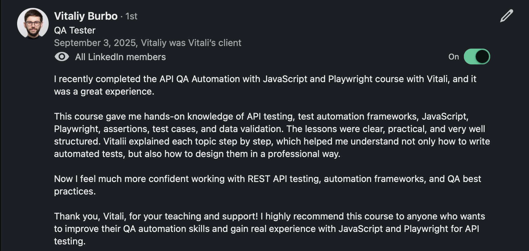Click the September 3, 2025 date text
Screen dimensions: 529x251
95,43
